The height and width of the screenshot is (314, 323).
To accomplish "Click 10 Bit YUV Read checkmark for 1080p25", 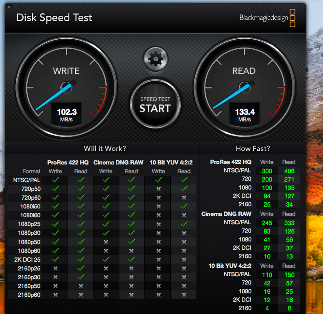I will [184, 224].
